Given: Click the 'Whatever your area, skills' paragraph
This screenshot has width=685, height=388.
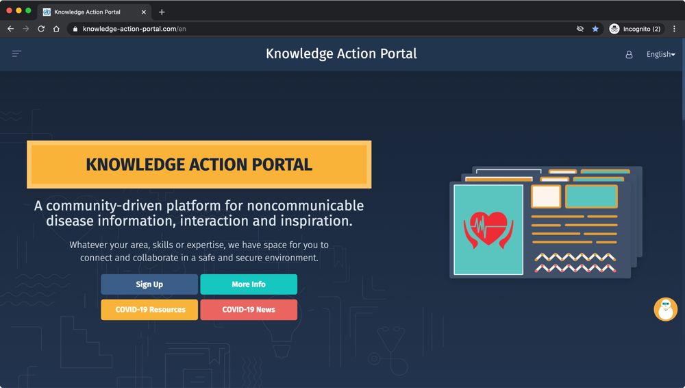Looking at the screenshot, I should pyautogui.click(x=199, y=251).
